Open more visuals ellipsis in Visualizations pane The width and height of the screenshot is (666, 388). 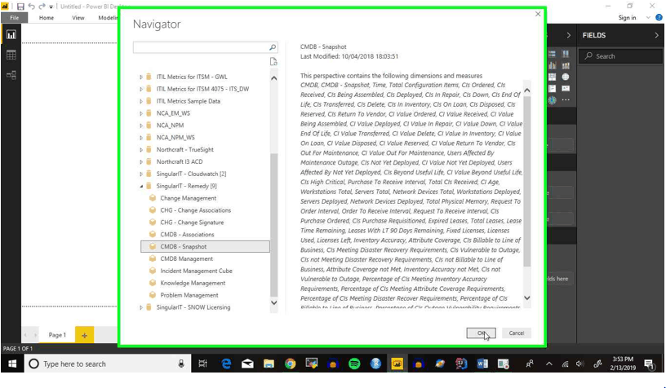tap(566, 100)
